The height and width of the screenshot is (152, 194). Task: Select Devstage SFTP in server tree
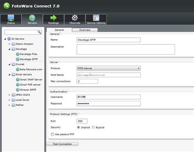coord(29,59)
